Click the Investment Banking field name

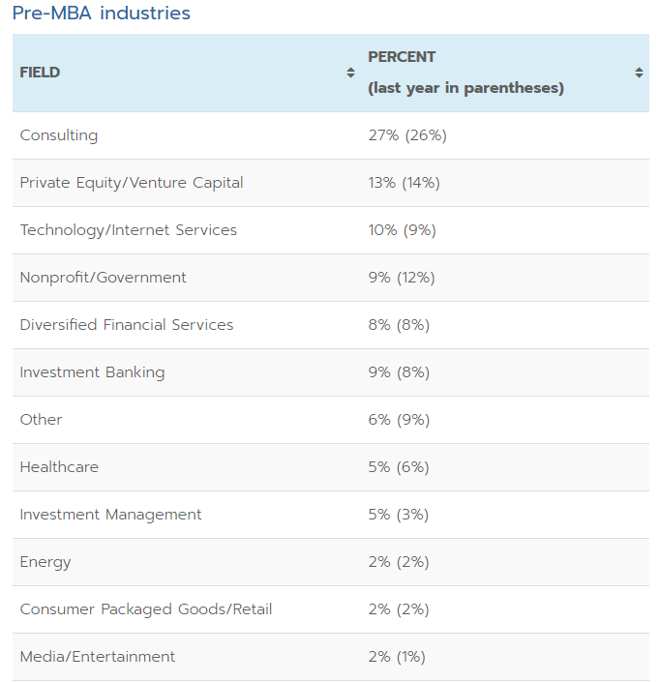(92, 372)
